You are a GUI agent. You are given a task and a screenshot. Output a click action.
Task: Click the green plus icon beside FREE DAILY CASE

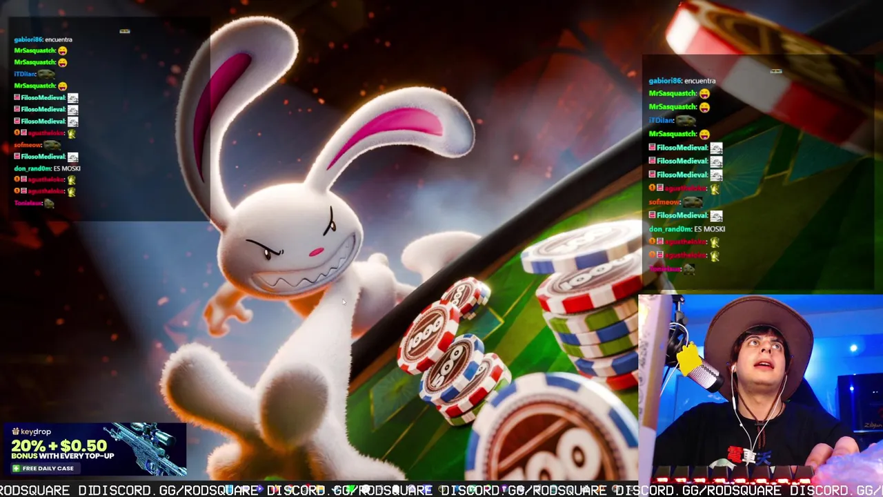[x=16, y=468]
